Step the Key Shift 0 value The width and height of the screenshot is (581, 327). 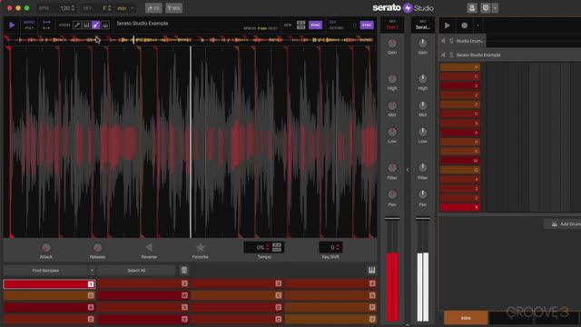click(338, 247)
